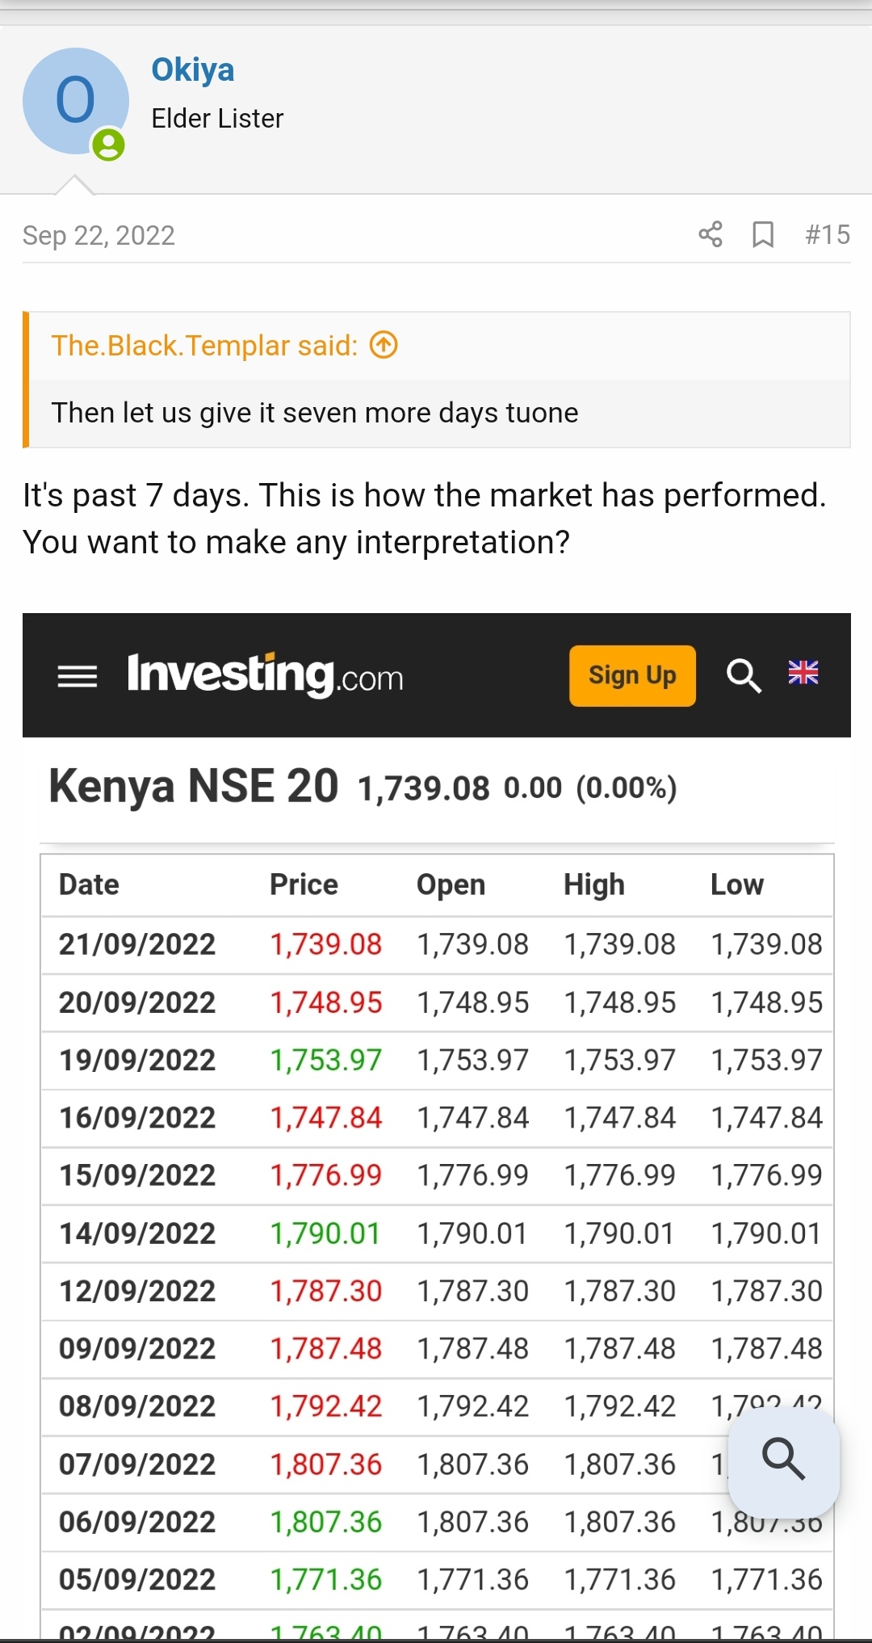
Task: Open the Investing.com hamburger menu
Action: click(x=78, y=676)
